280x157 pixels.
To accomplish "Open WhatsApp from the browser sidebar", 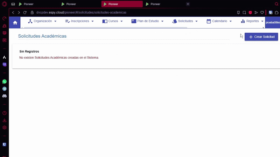I will coord(5,82).
